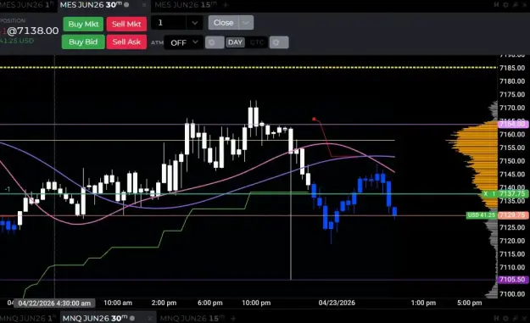Click the 7120.00 label on price axis
Screen dimensions: 530x323
pyautogui.click(x=512, y=241)
